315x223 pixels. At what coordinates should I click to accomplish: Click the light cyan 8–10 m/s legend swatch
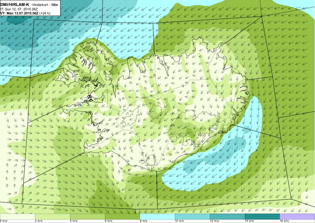pos(157,217)
